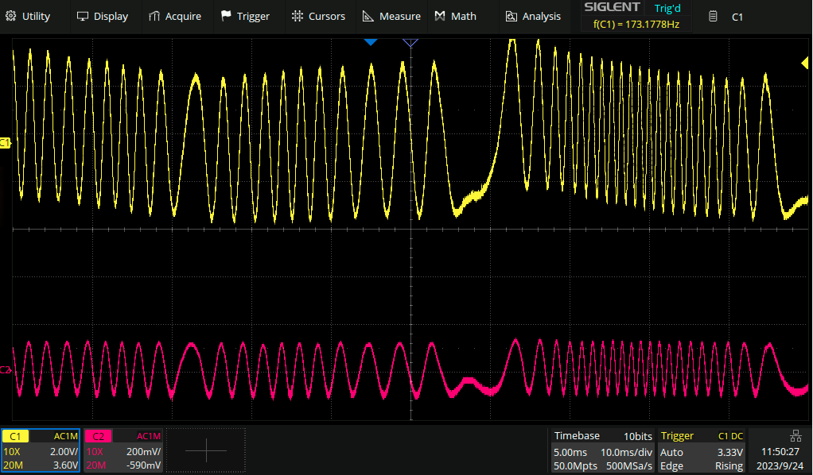Open the Cursors menu
This screenshot has width=813, height=475.
(318, 16)
